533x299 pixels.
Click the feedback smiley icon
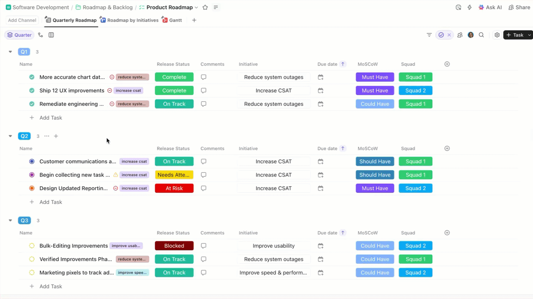point(458,7)
